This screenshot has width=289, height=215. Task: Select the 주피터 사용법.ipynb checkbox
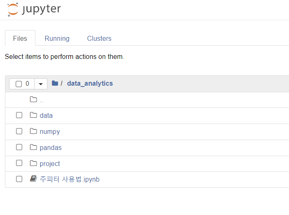click(19, 179)
